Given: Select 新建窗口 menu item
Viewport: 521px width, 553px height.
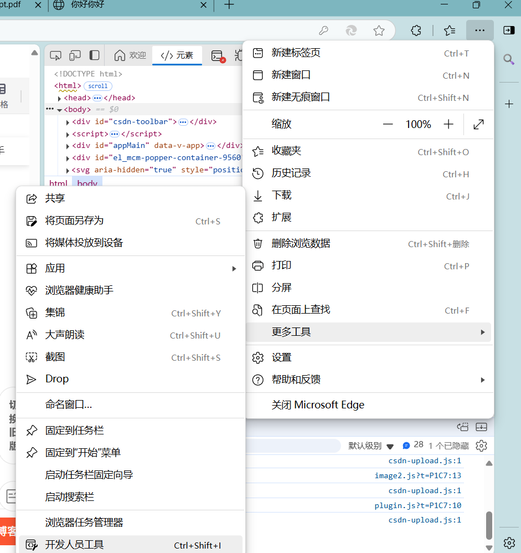Looking at the screenshot, I should (x=368, y=75).
